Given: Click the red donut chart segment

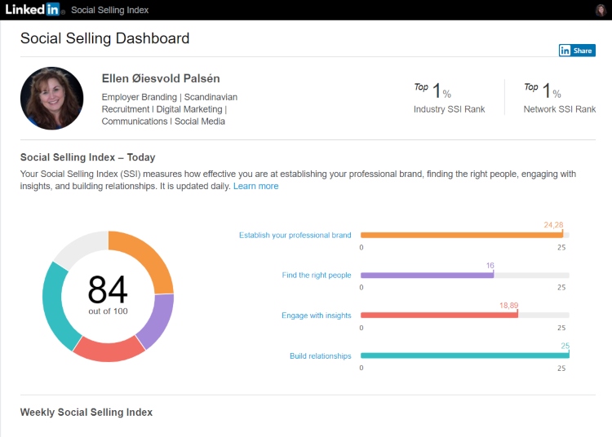Looking at the screenshot, I should [109, 351].
